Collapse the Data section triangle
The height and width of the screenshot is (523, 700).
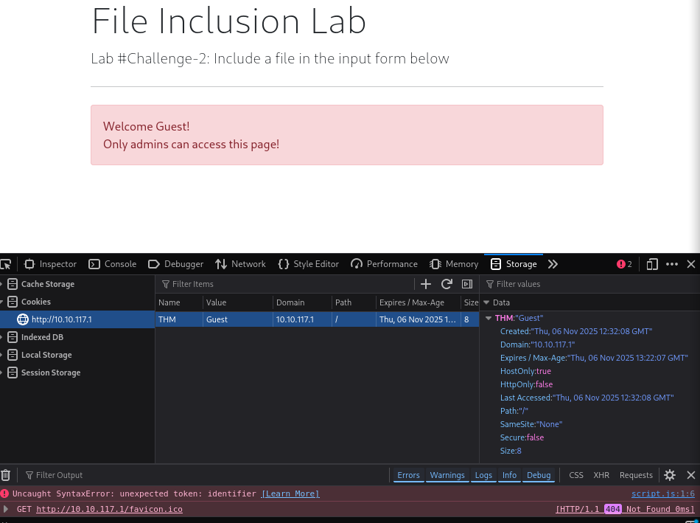coord(486,302)
